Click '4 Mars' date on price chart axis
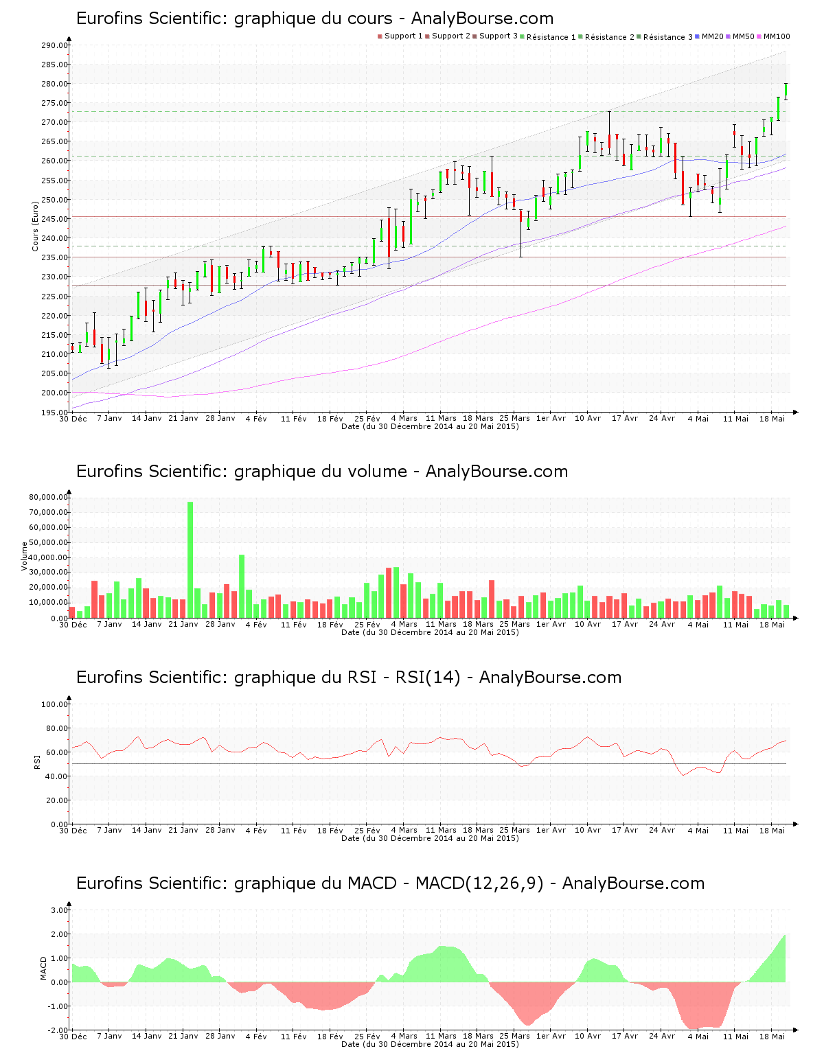 (404, 418)
